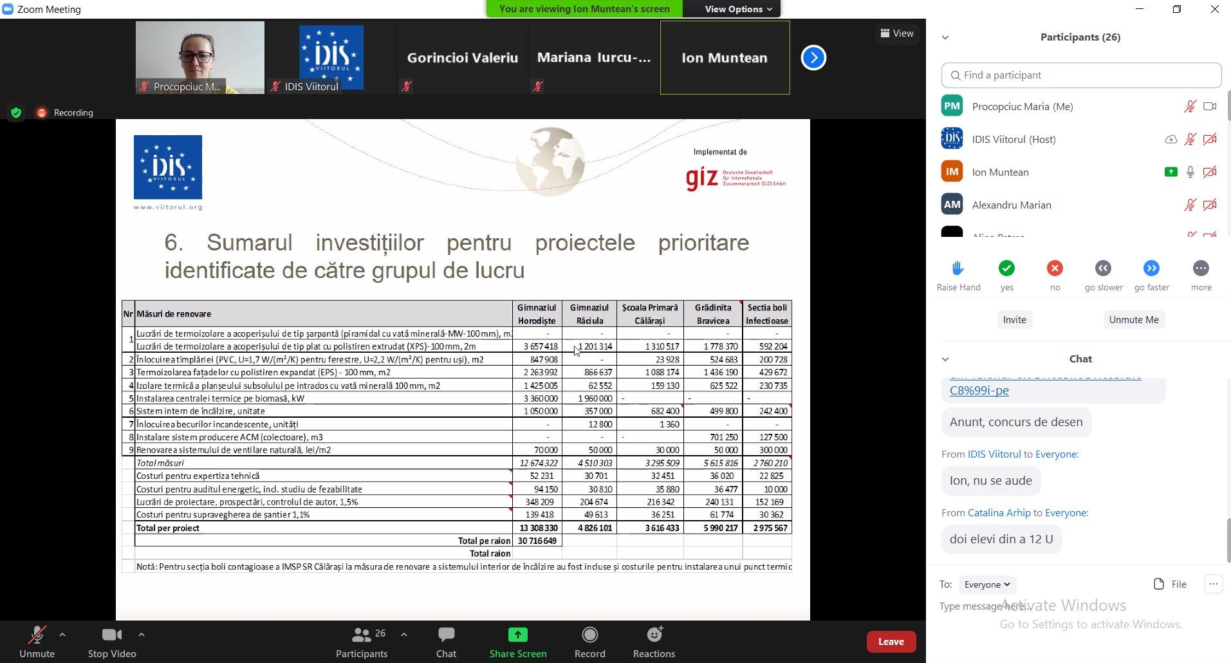Open audio options arrow next to Unmute
Screen dimensions: 1231x663
[x=62, y=635]
